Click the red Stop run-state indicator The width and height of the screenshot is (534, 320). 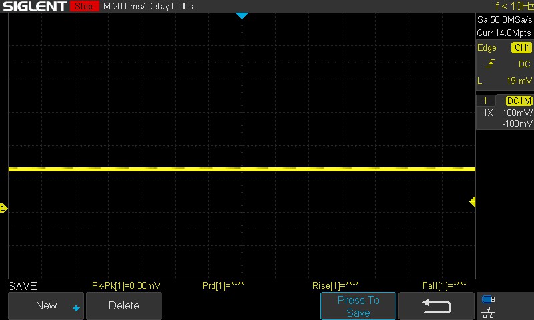tap(84, 6)
